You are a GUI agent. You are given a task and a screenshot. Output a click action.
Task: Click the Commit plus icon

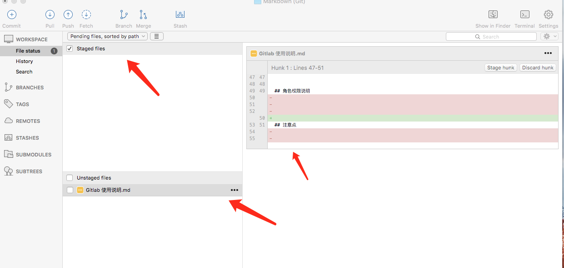(x=11, y=15)
